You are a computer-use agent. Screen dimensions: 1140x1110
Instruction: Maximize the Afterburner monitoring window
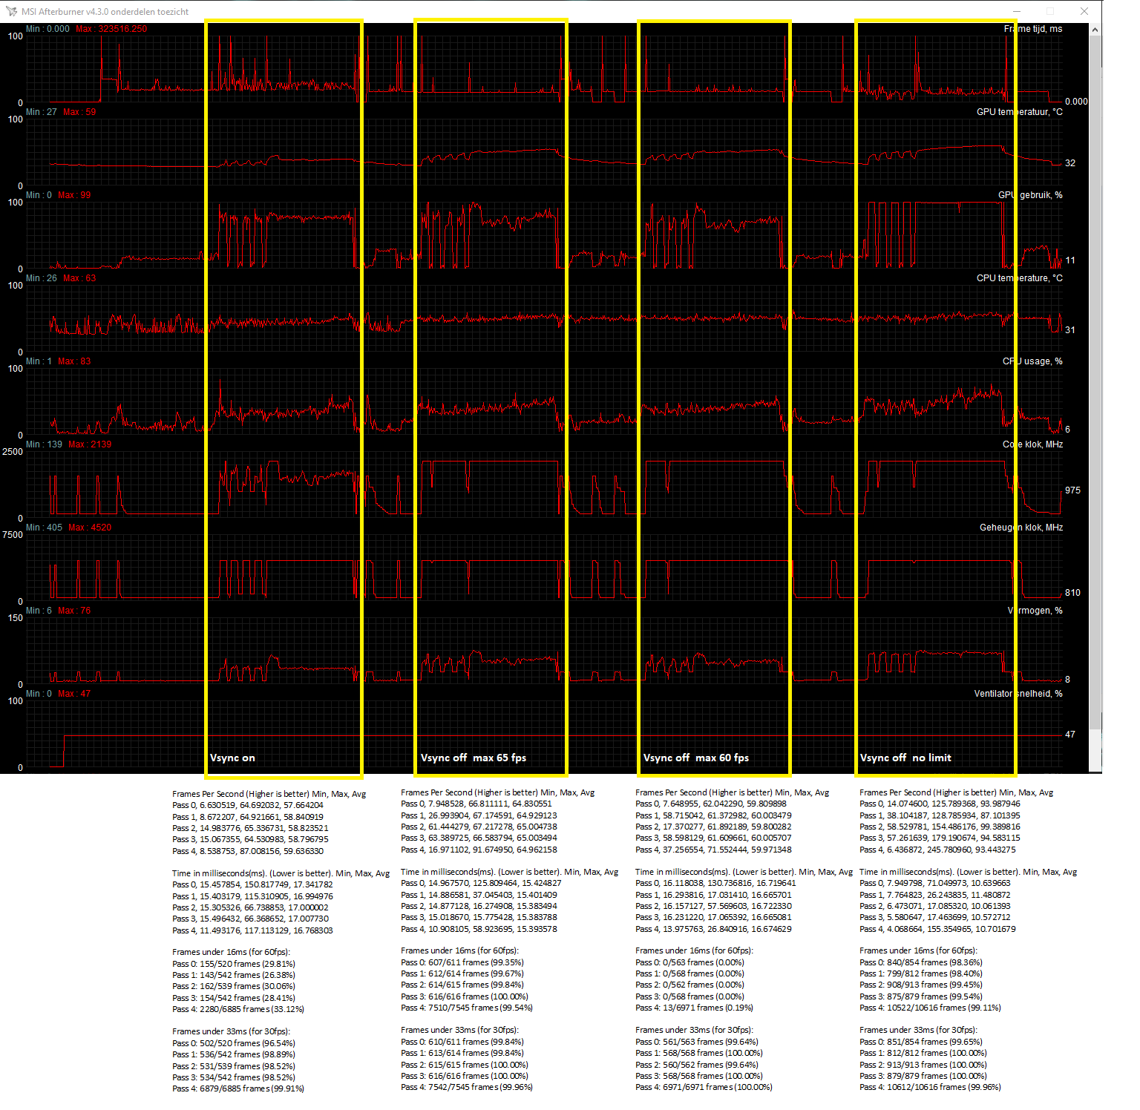tap(1050, 11)
